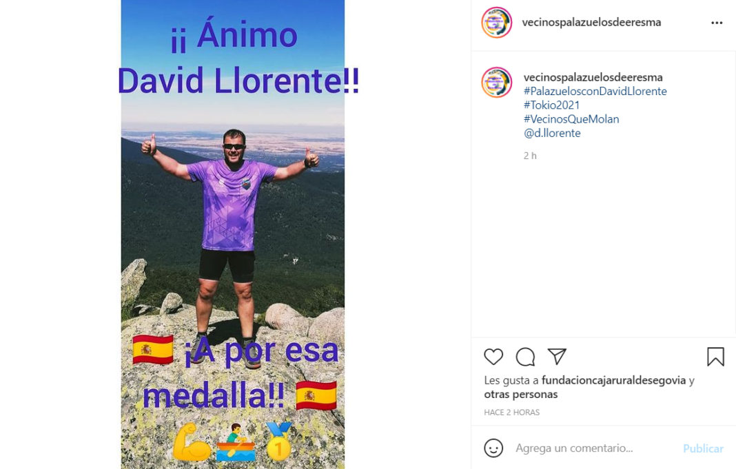View fundacioncajaruraldesegovia profile from likes

(x=613, y=380)
